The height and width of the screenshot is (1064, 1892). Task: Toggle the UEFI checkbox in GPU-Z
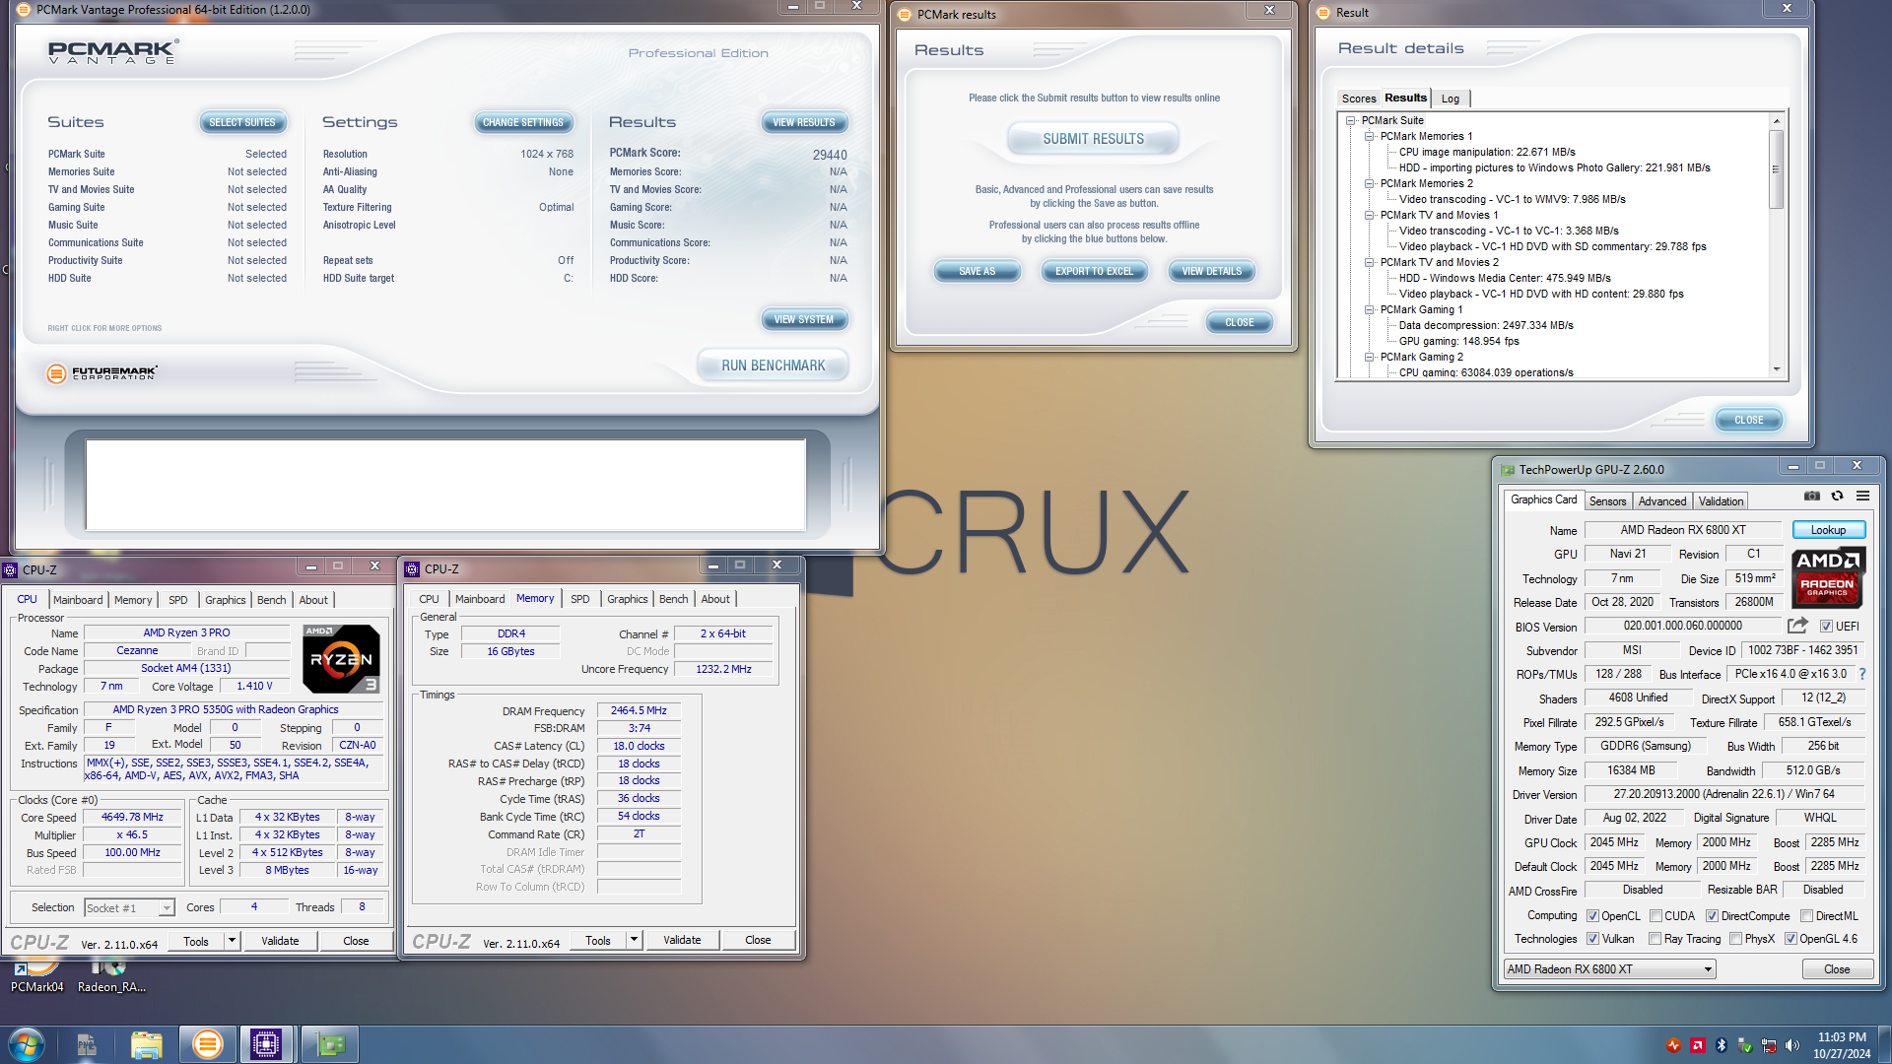pos(1826,627)
